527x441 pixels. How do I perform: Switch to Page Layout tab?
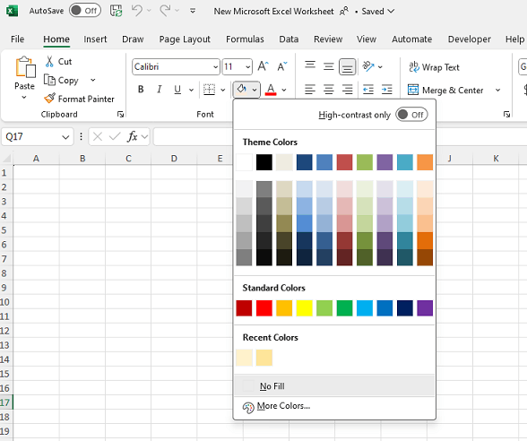click(x=185, y=39)
